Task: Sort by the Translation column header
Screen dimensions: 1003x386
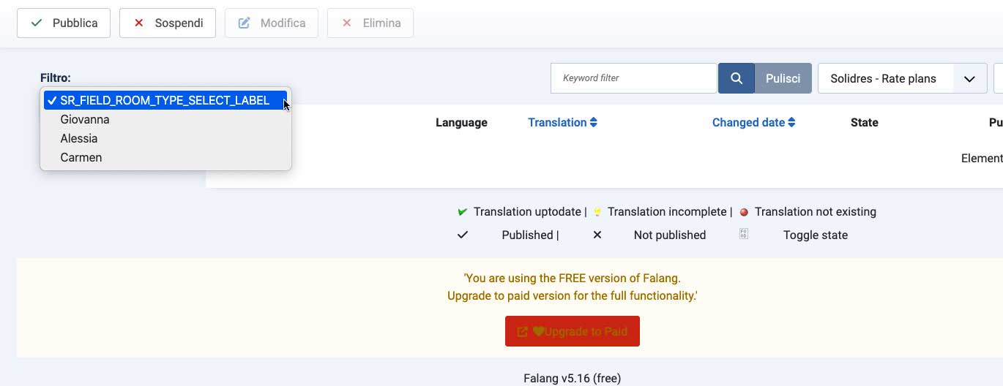Action: pos(557,123)
